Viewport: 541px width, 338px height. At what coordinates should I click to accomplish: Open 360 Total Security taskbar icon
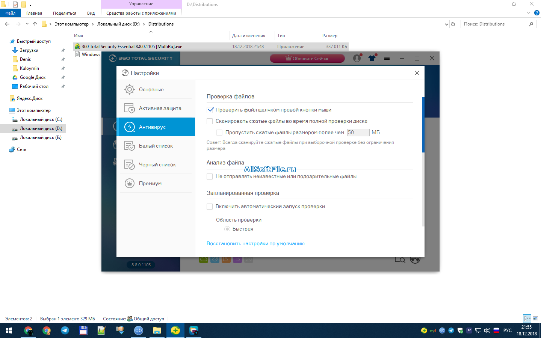pos(175,330)
